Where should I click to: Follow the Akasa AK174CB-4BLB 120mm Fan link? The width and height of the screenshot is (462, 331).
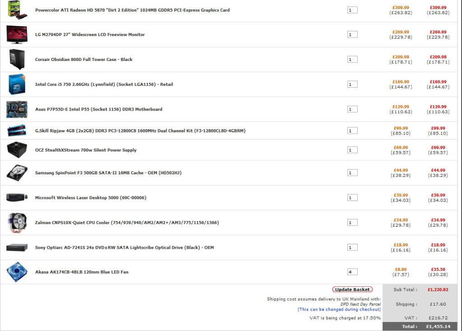[x=82, y=272]
